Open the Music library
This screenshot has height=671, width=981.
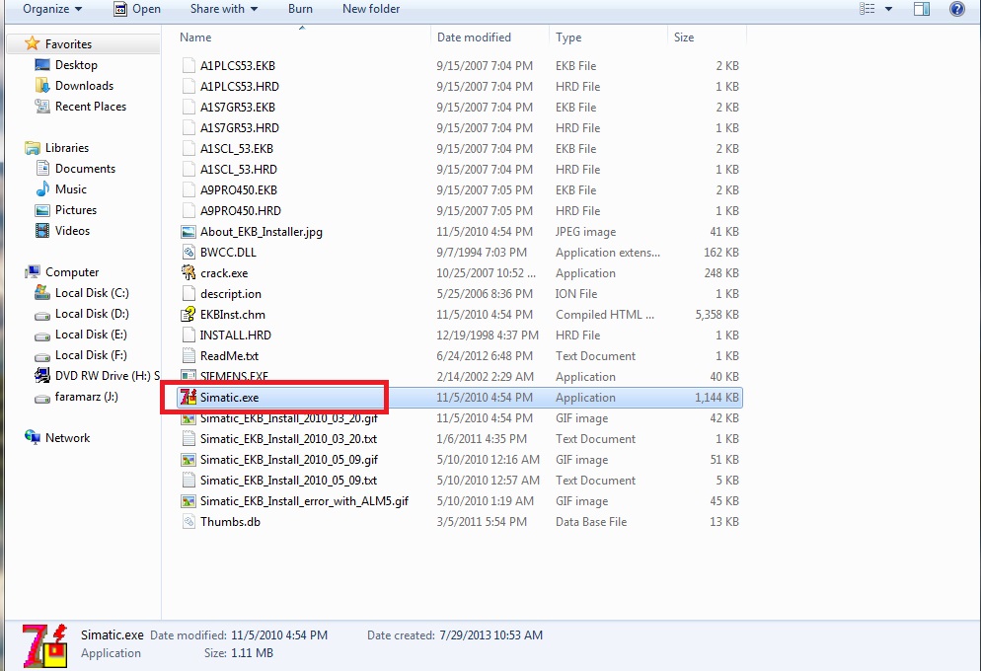tap(70, 188)
